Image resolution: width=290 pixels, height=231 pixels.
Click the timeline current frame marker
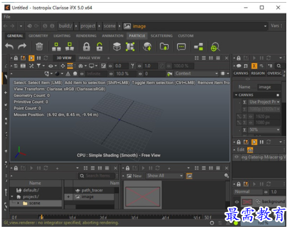click(42, 217)
